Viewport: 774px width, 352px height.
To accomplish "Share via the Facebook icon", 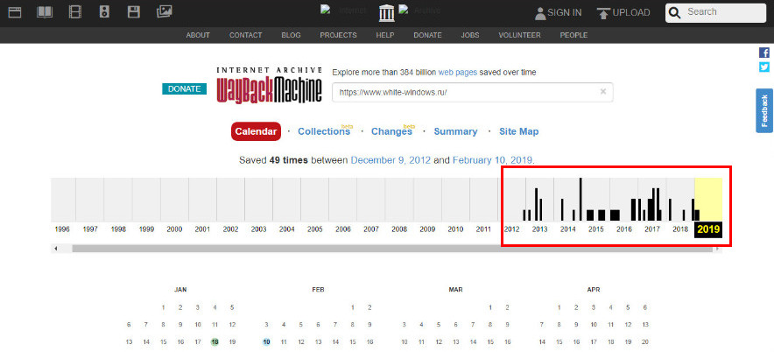I will [764, 53].
